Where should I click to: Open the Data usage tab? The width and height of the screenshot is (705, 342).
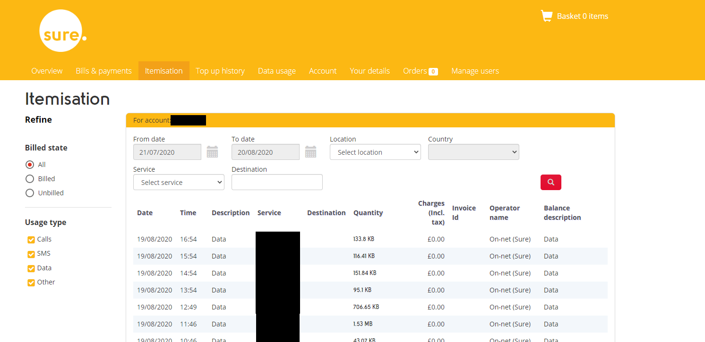click(x=276, y=71)
